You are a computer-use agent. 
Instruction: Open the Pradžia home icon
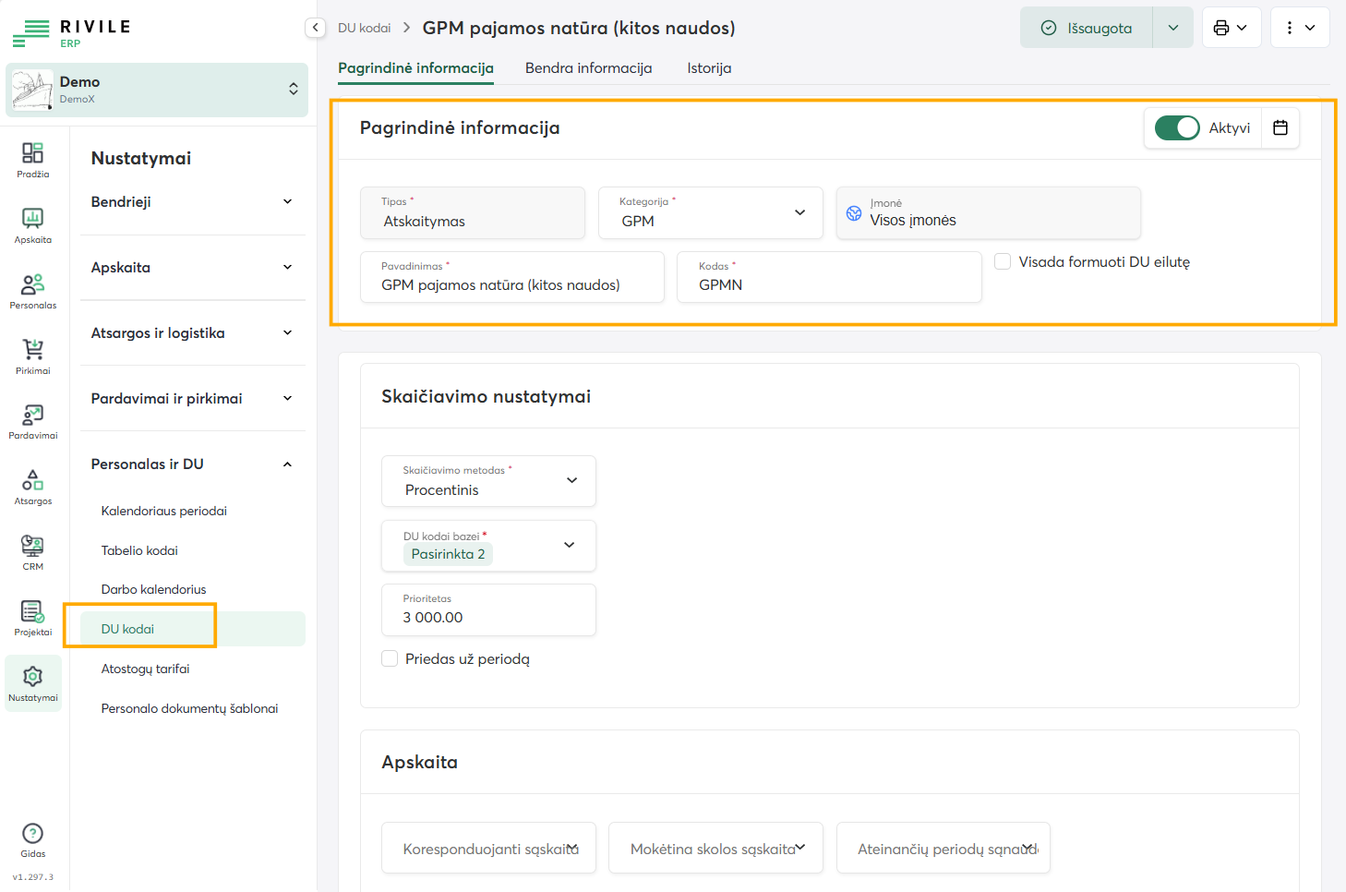[32, 160]
